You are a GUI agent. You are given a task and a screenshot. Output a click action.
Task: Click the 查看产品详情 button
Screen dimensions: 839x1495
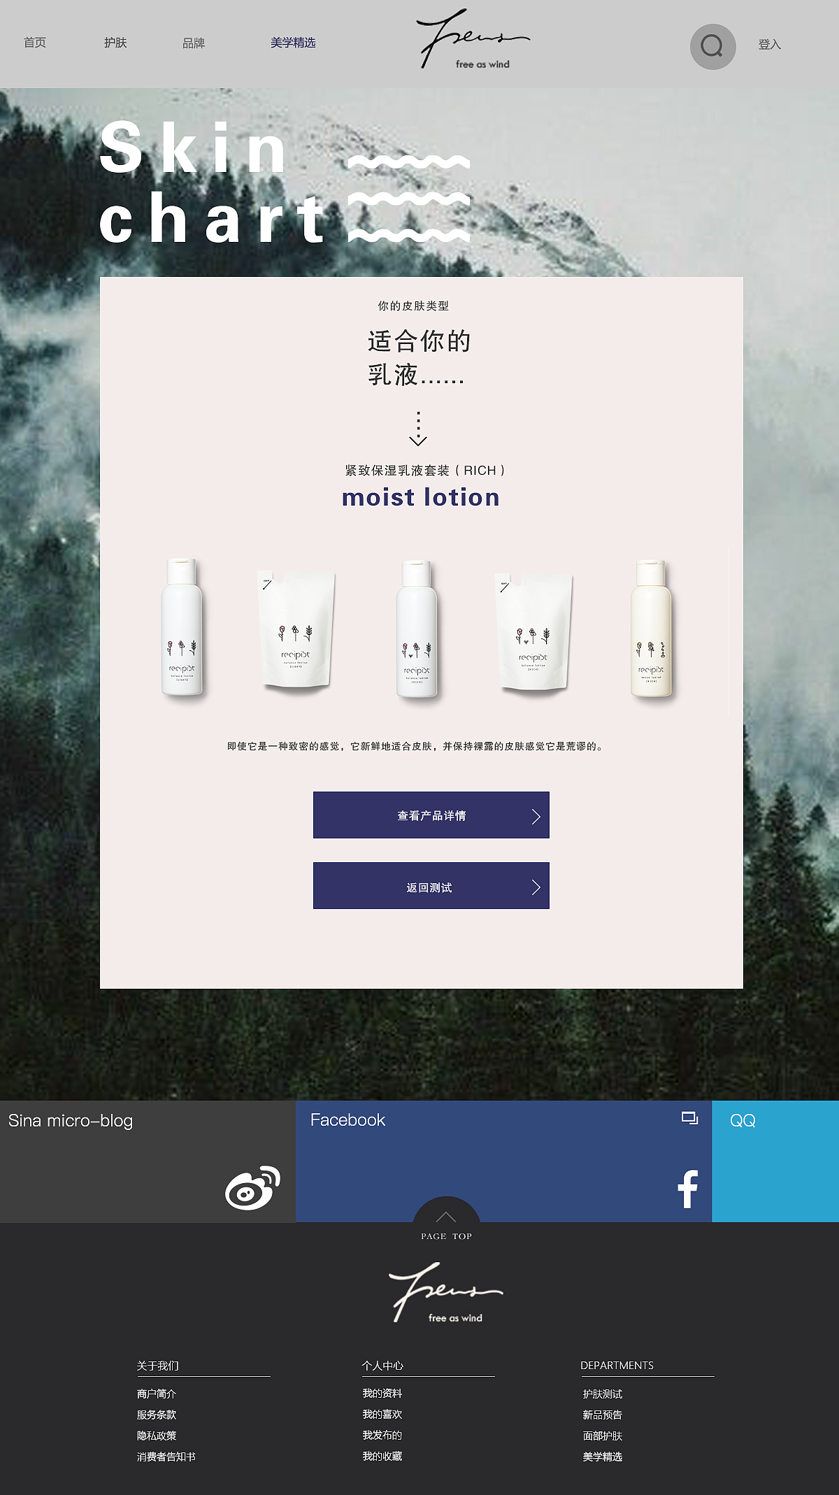point(431,815)
